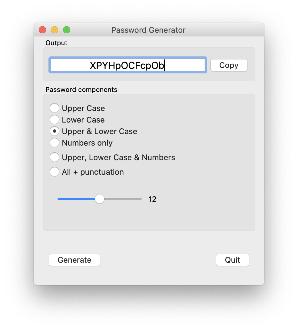Screen dimensions: 298x330
Task: Copy the generated password
Action: (229, 65)
